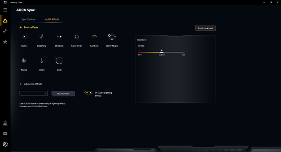281x152 pixels.
Task: Select the Advanced effects radio button
Action: pyautogui.click(x=21, y=84)
